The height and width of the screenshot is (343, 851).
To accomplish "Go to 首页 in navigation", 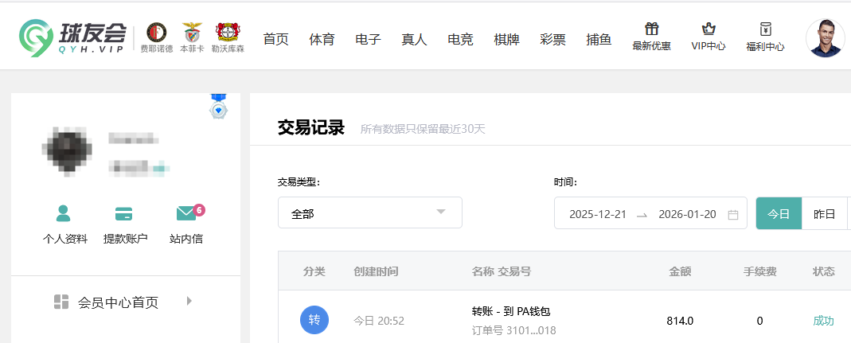I will click(x=275, y=39).
